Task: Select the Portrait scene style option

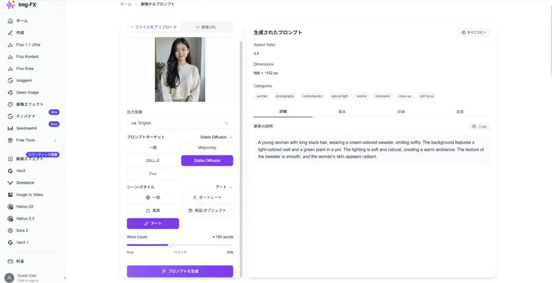Action: pyautogui.click(x=207, y=197)
